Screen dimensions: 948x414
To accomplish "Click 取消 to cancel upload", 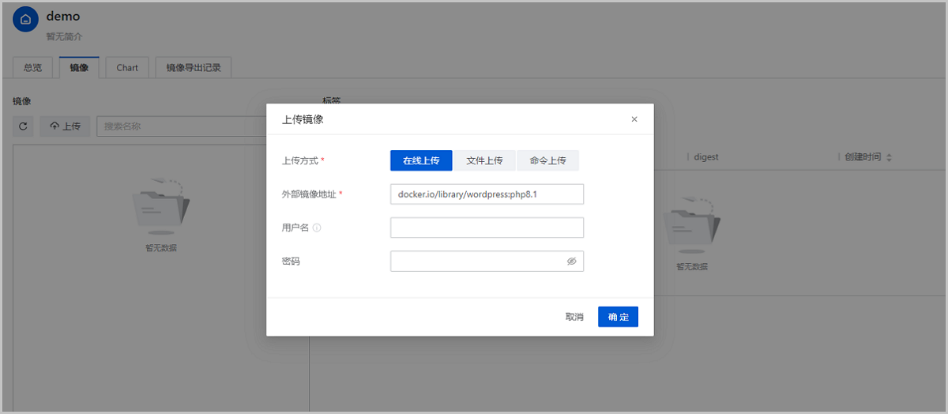I will (x=574, y=317).
